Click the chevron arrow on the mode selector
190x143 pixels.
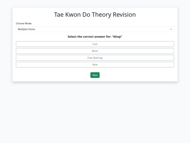point(171,29)
